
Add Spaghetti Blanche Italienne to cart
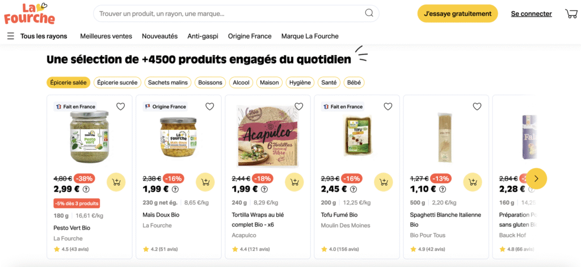(473, 182)
